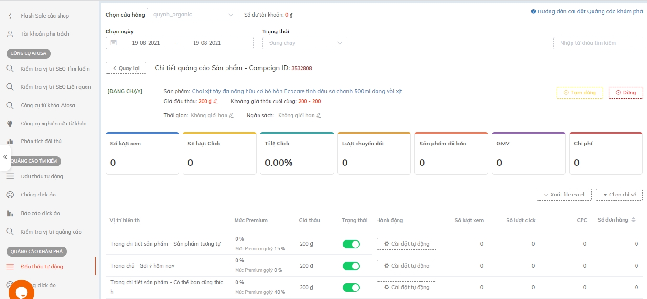Viewport: 647px width, 299px height.
Task: Click the Quay lại back button
Action: [126, 68]
